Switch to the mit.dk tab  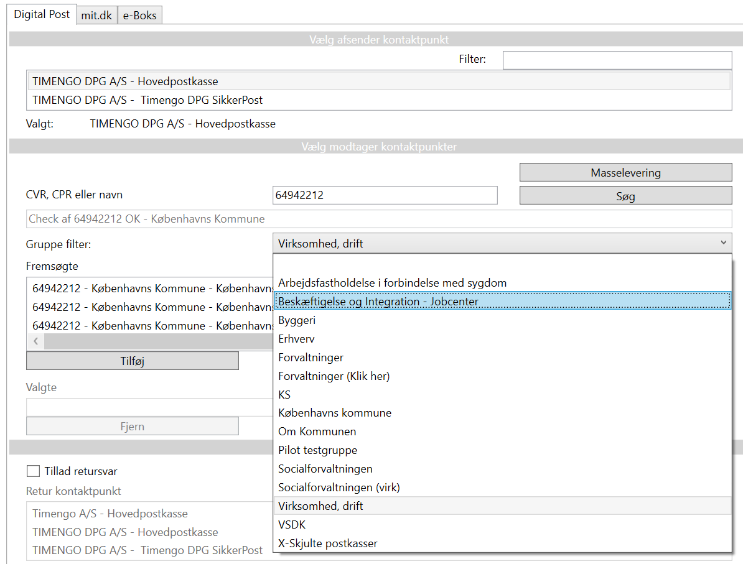[x=96, y=16]
